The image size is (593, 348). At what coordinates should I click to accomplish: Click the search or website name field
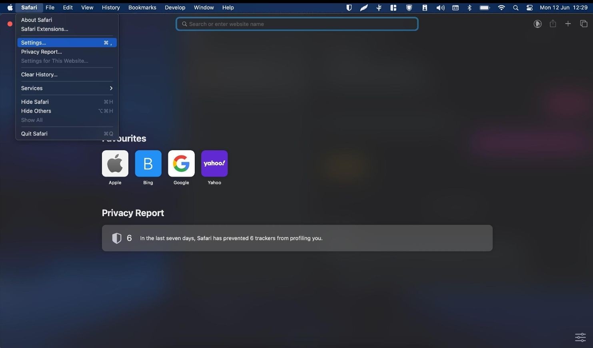297,24
